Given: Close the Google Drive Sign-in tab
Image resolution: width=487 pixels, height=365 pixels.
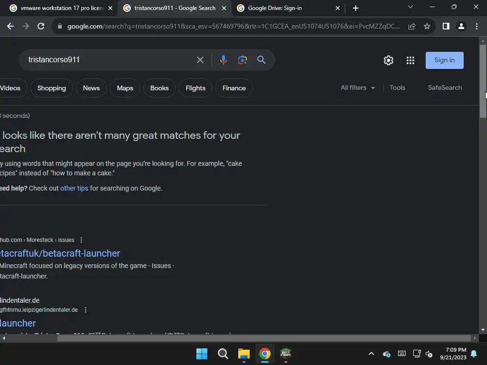Looking at the screenshot, I should pyautogui.click(x=338, y=8).
